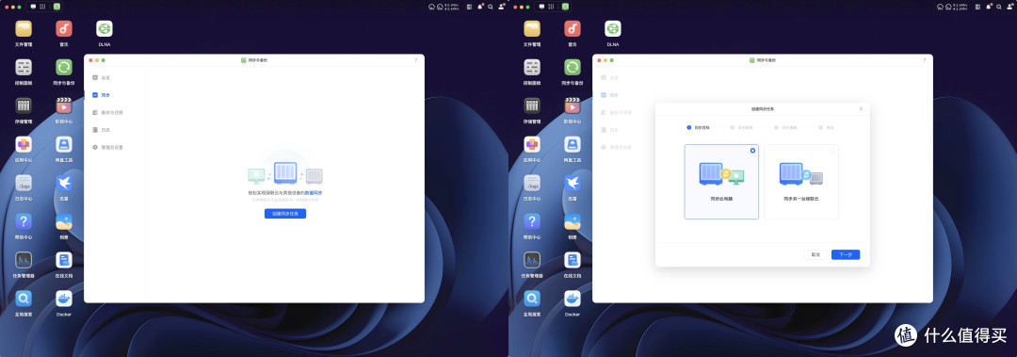Follow the 数据同步 link in left window
This screenshot has width=1017, height=357.
point(314,193)
